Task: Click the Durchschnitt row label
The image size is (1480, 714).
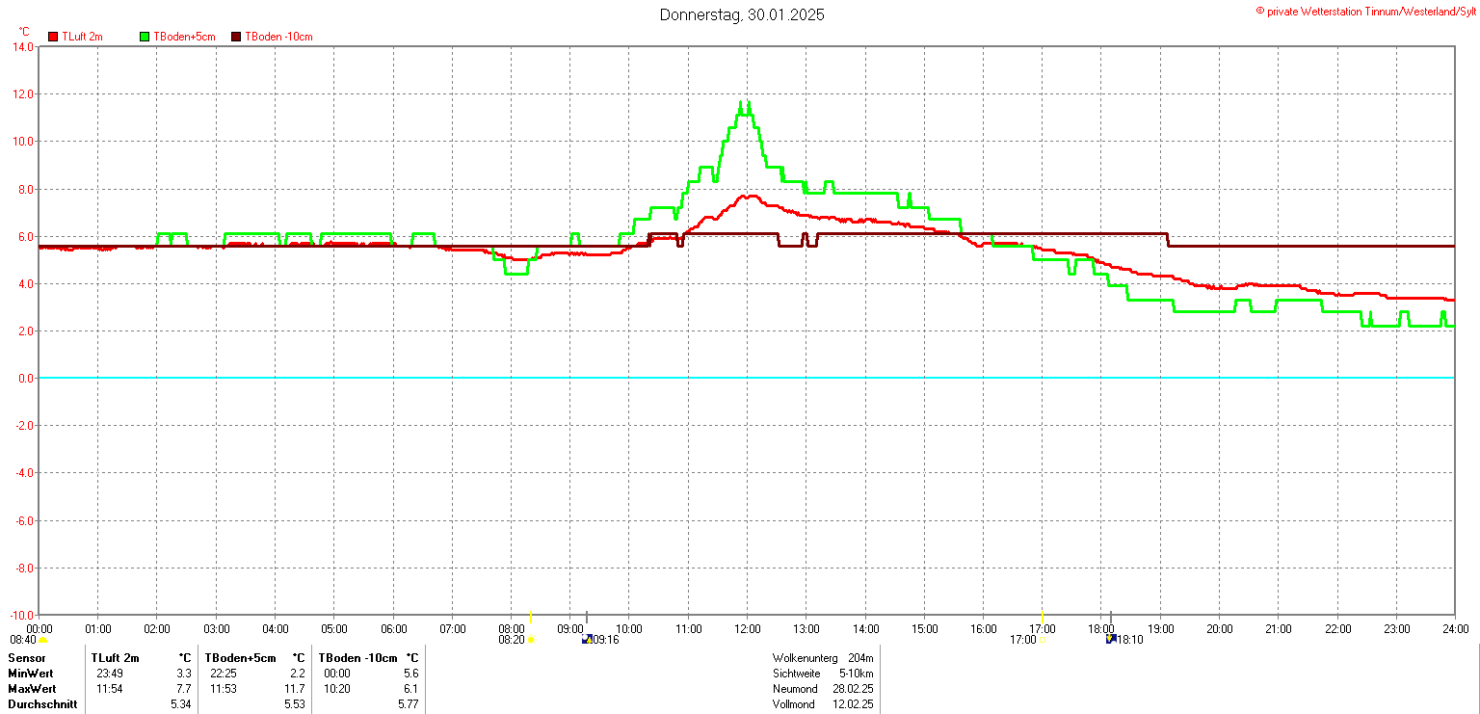Action: pyautogui.click(x=42, y=704)
